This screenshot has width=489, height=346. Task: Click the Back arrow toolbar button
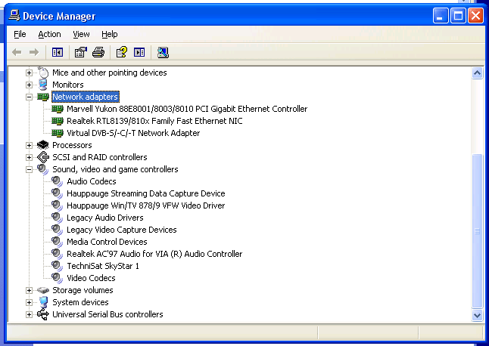pyautogui.click(x=17, y=52)
